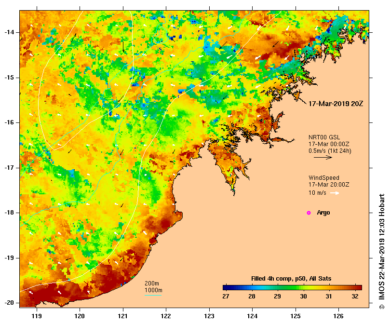Click the longitude axis label 119
Screen dimensions: 390x324
[37, 316]
